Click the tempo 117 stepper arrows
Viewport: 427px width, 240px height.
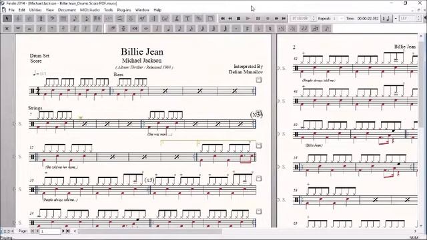click(x=418, y=19)
